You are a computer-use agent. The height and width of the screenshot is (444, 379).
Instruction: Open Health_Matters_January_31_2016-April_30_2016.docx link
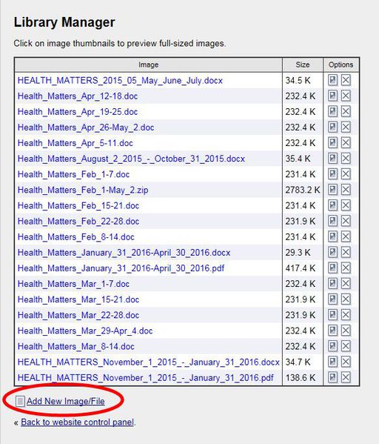124,252
